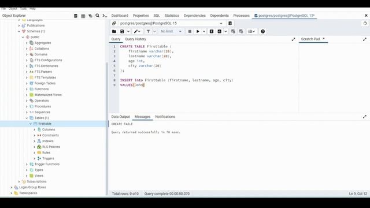This screenshot has height=208, width=370.
Task: Open the Macros list icon
Action: click(251, 31)
